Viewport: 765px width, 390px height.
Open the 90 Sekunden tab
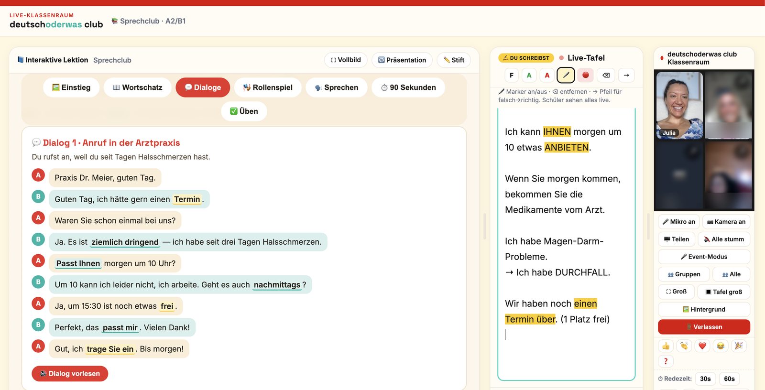point(408,87)
